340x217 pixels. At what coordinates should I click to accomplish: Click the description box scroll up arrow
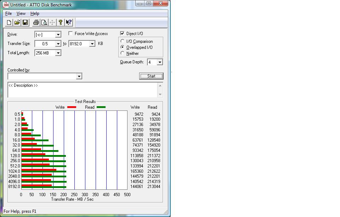point(160,85)
